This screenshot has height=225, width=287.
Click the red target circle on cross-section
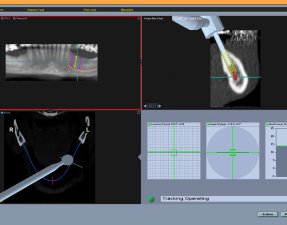pyautogui.click(x=235, y=78)
